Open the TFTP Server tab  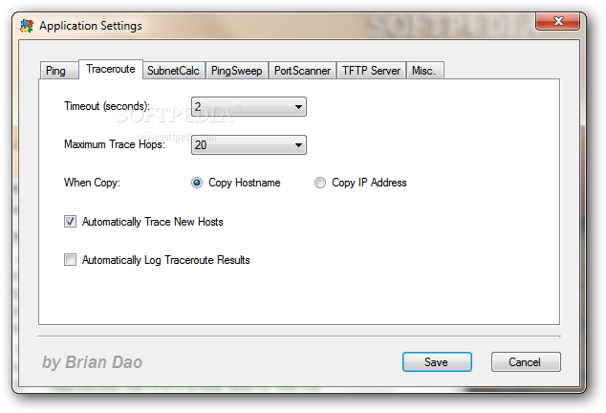(371, 71)
